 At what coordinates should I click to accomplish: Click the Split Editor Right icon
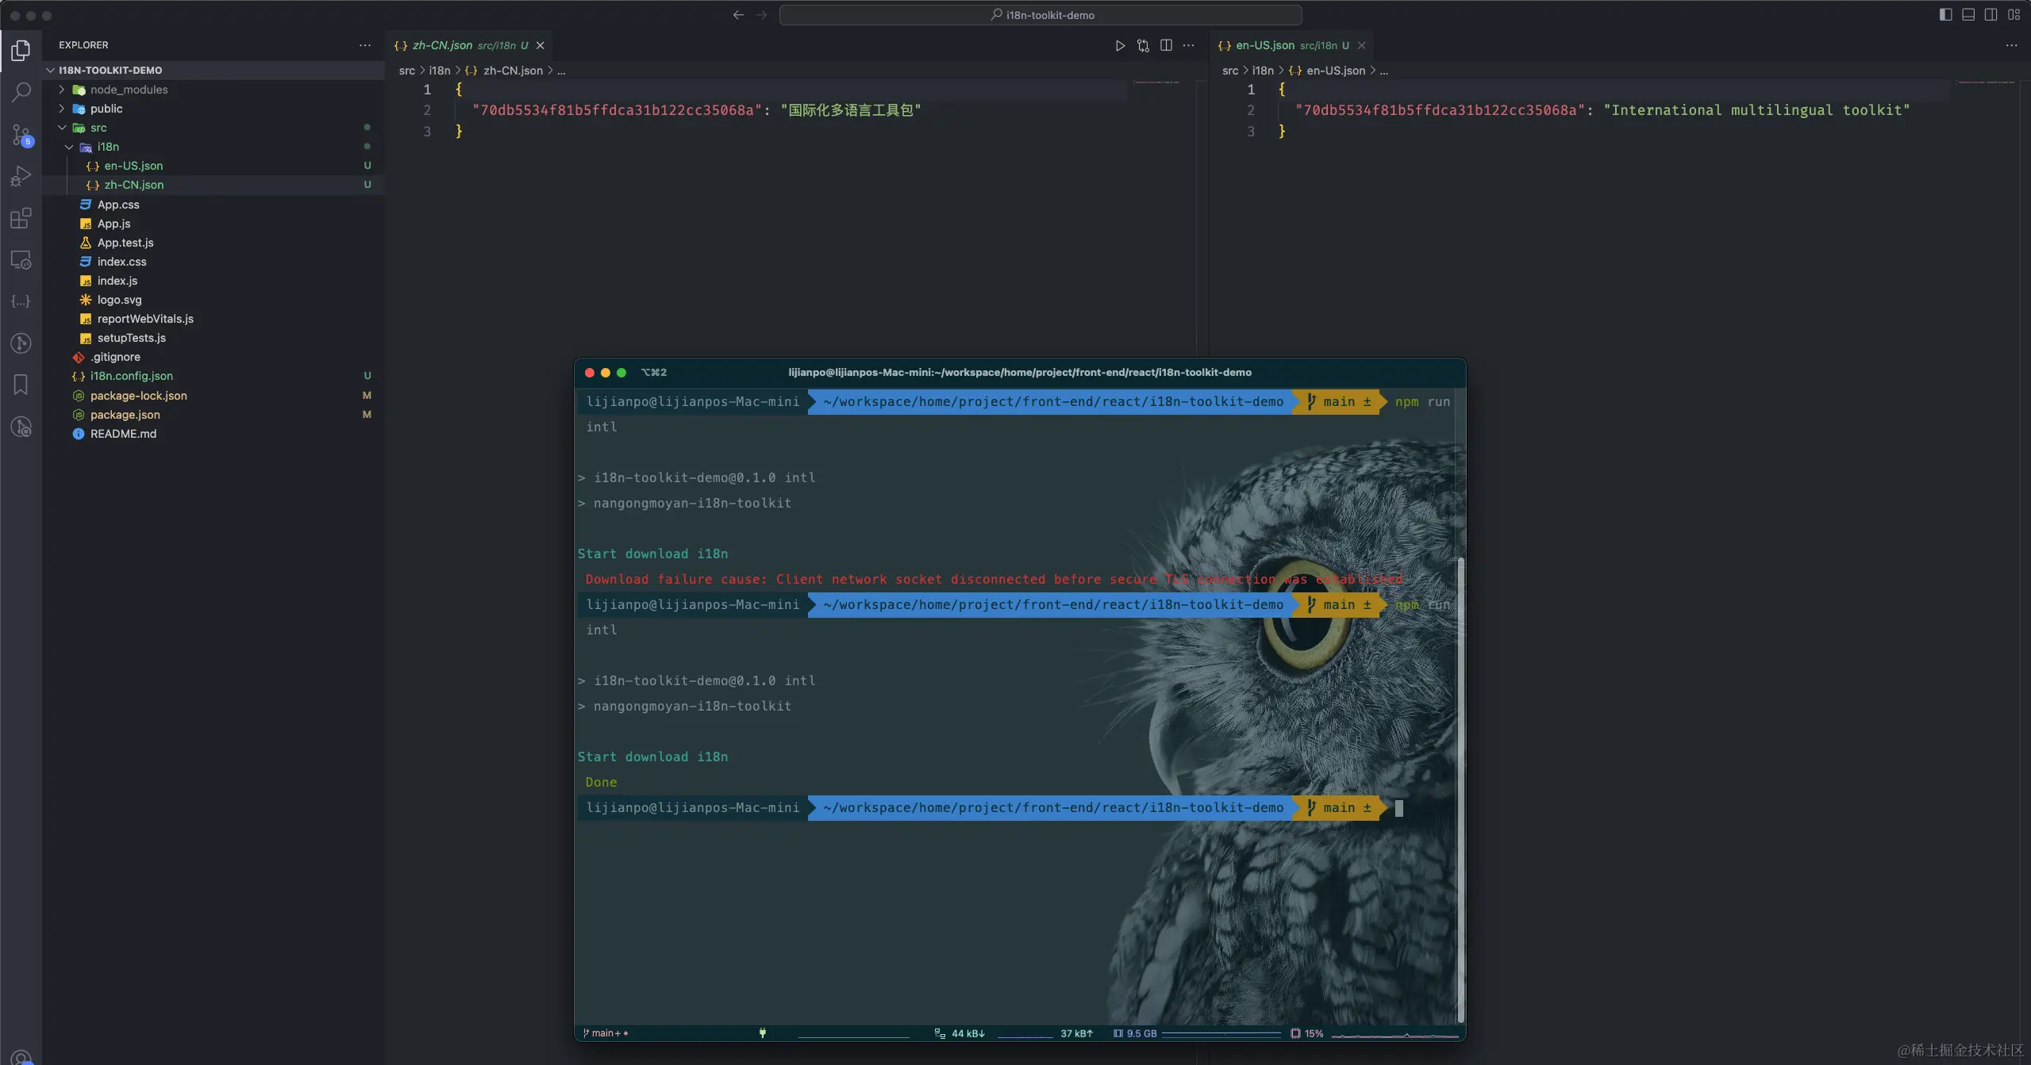[1166, 46]
